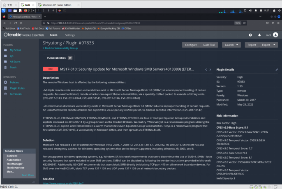Open the Firefox extensions icon
Image resolution: width=282 pixels, height=189 pixels.
(273, 23)
